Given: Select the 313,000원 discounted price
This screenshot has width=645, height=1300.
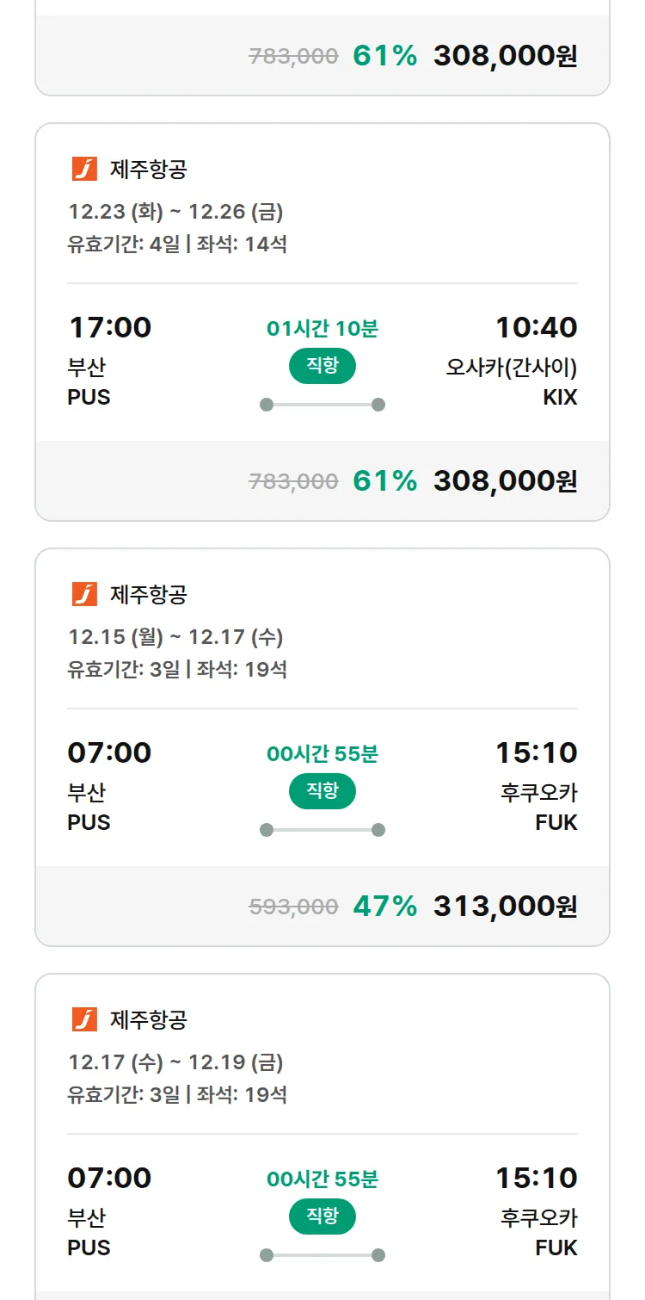Looking at the screenshot, I should [x=505, y=906].
